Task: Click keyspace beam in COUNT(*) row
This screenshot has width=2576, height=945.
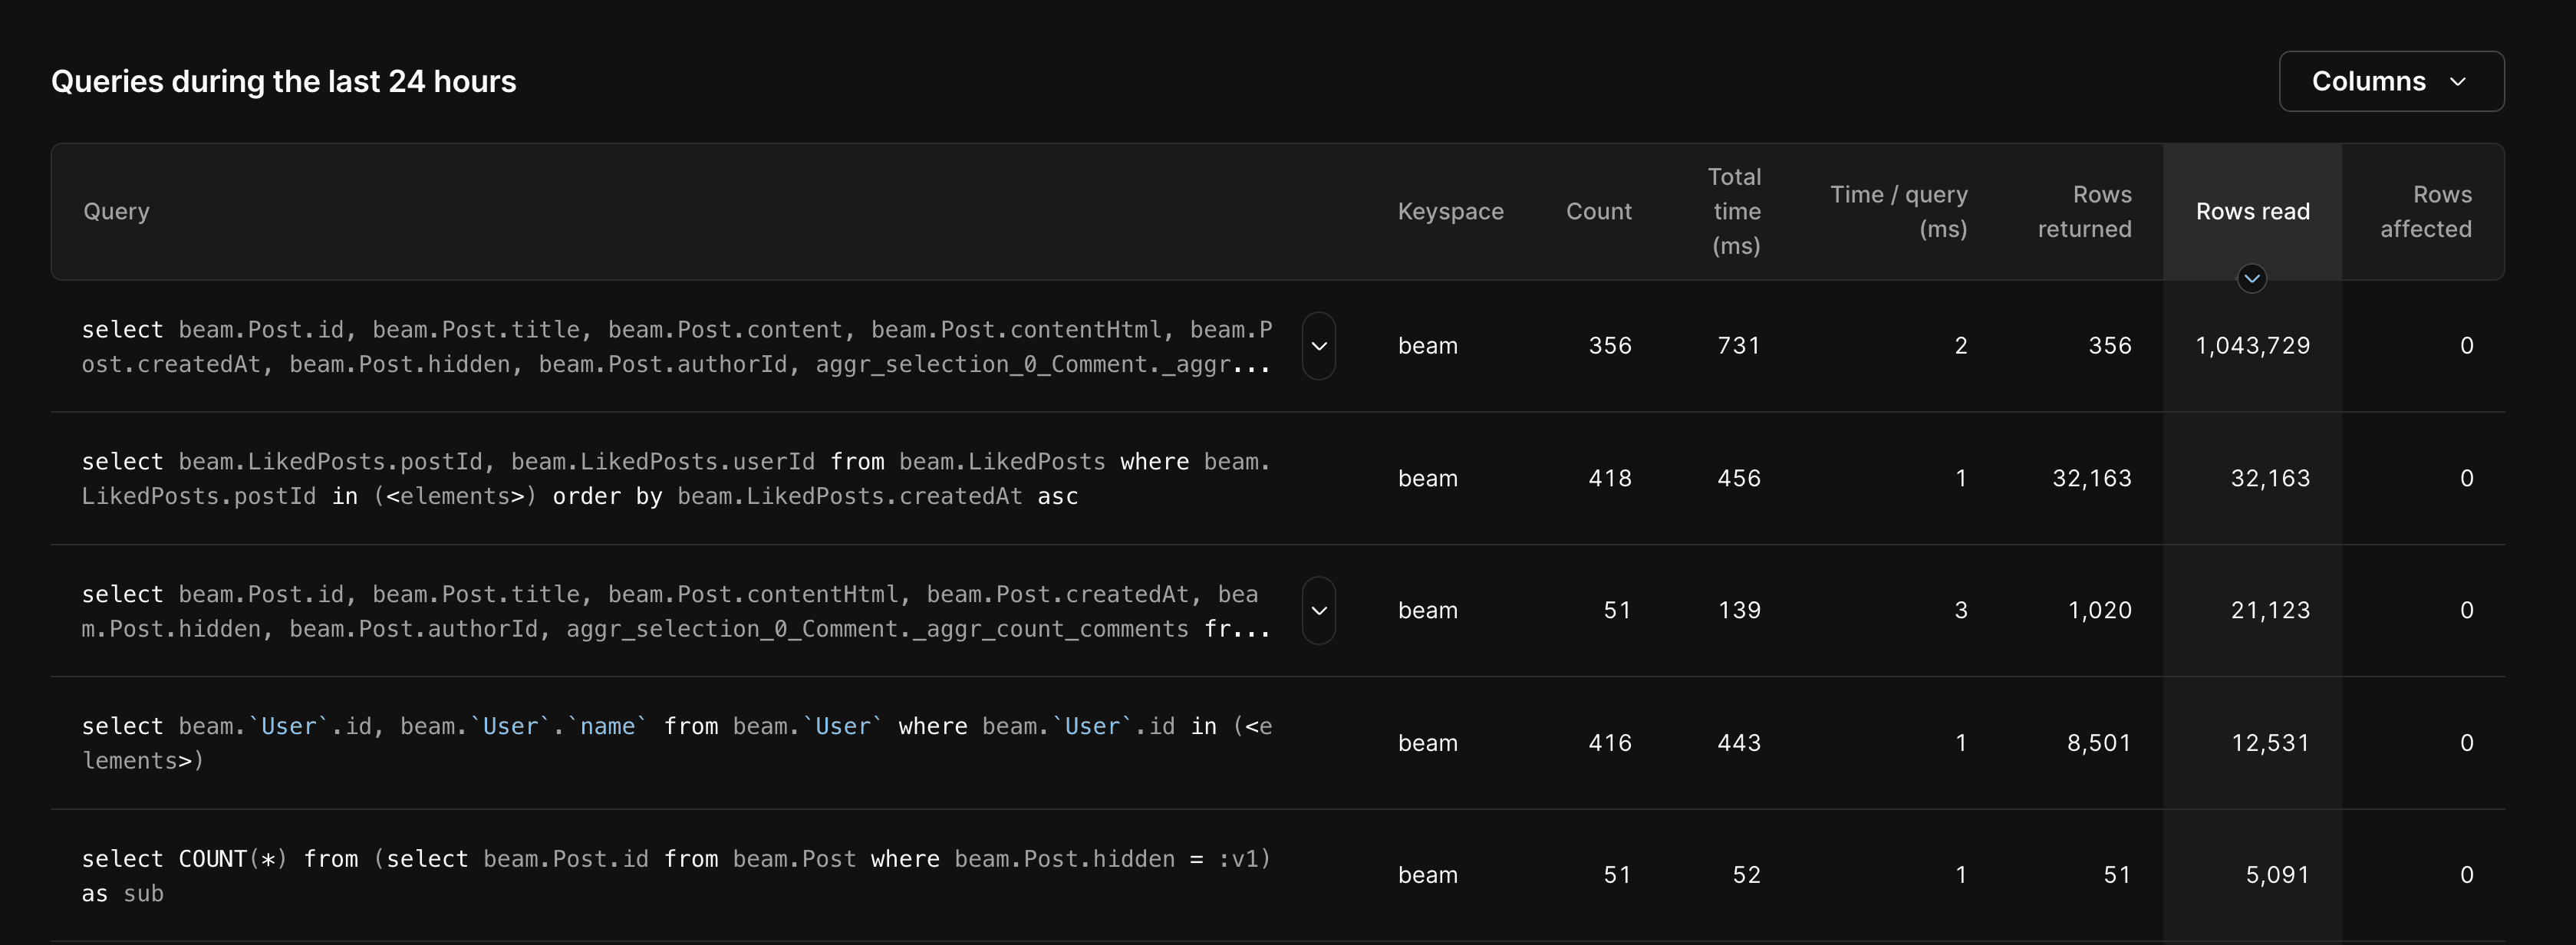Action: pos(1427,875)
